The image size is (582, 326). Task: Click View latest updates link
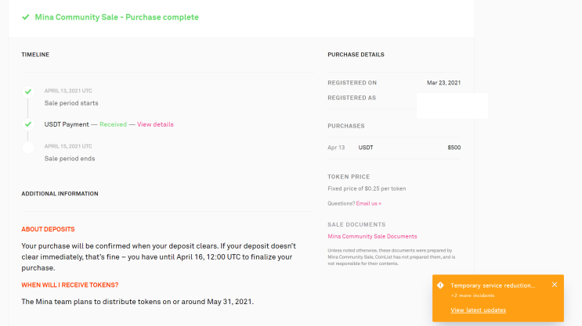coord(478,310)
